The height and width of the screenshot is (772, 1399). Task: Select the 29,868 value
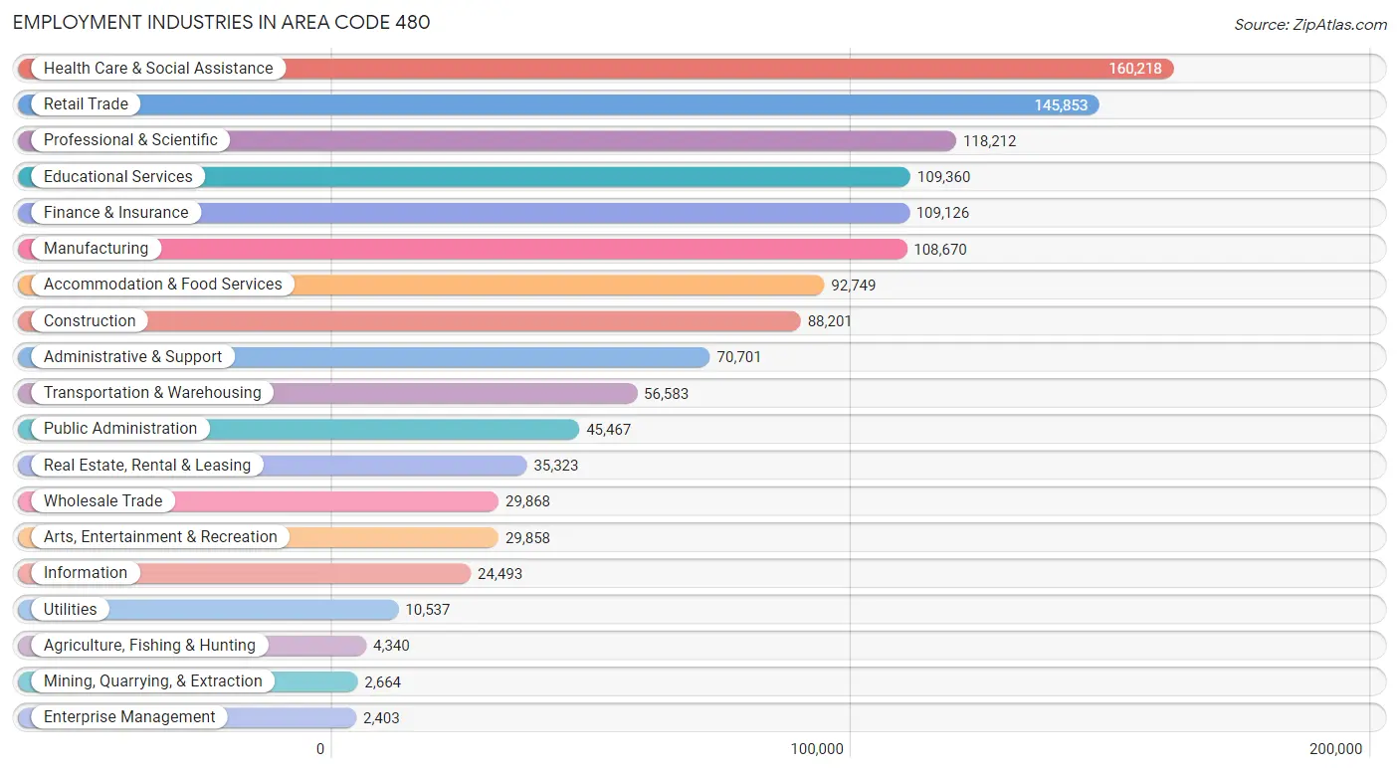pos(527,501)
